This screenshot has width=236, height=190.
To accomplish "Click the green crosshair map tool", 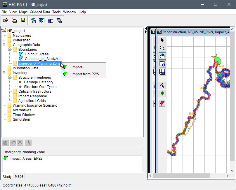I will (162, 93).
